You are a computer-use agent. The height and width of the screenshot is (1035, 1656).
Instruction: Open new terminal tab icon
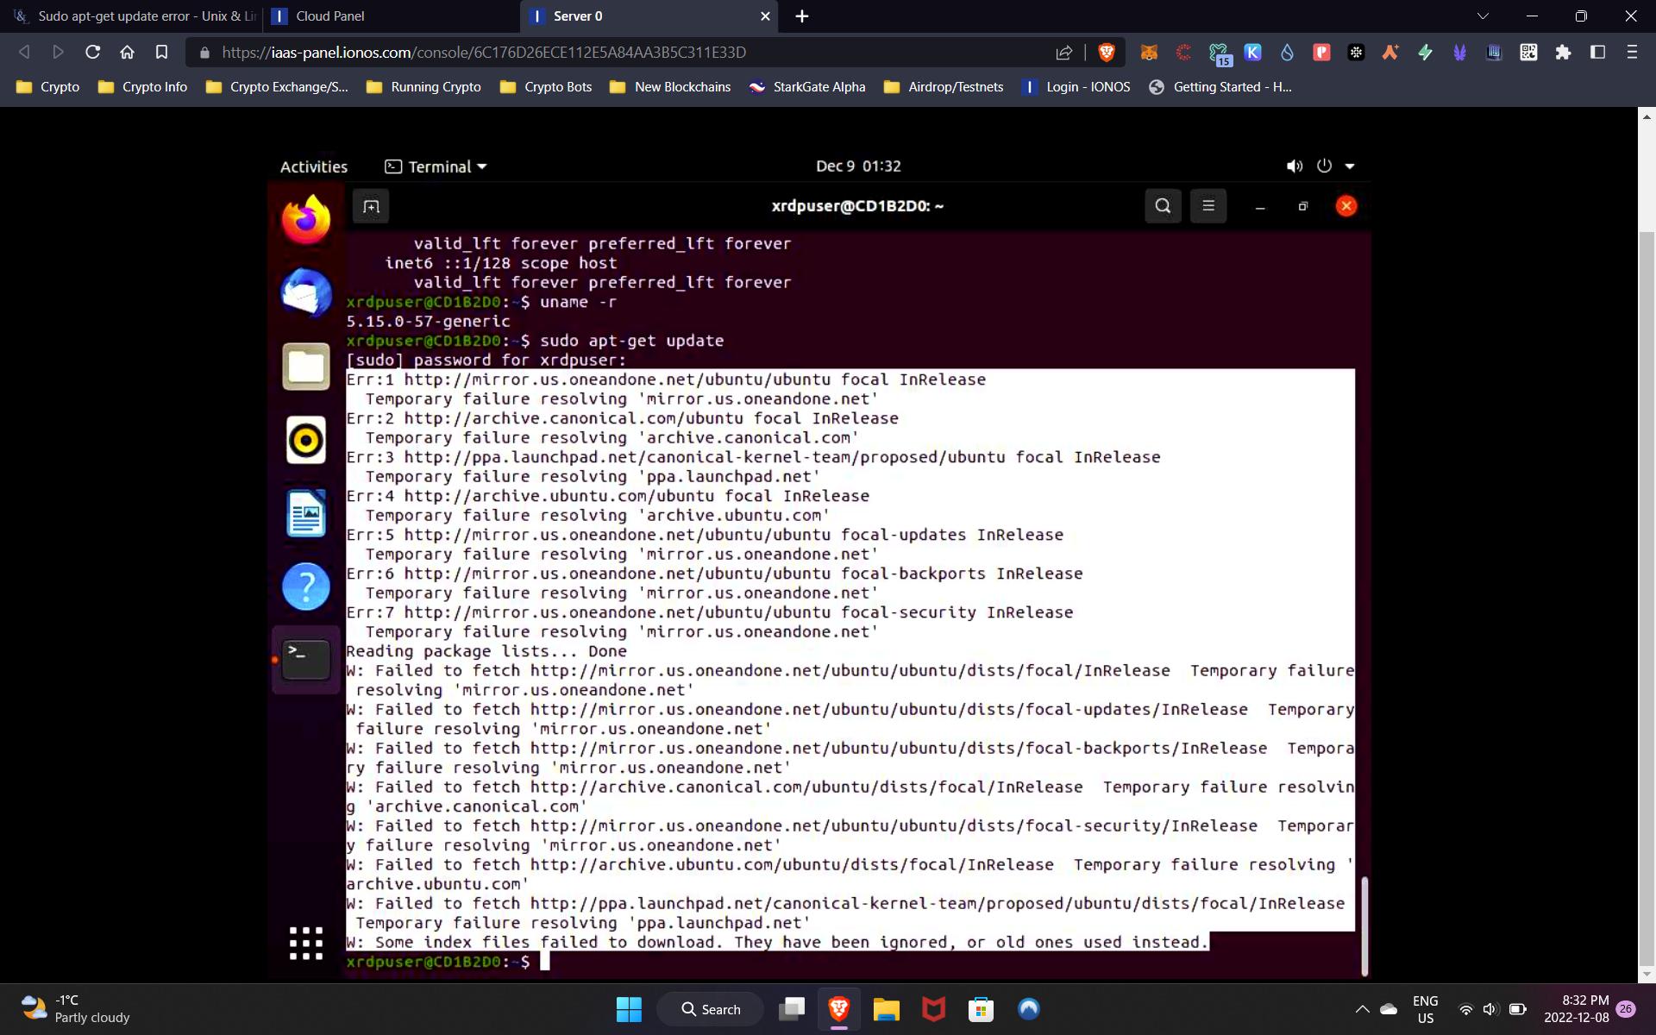[371, 206]
